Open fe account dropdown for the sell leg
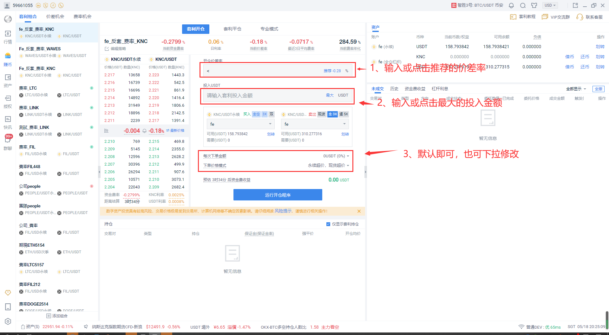The height and width of the screenshot is (335, 609). (315, 124)
